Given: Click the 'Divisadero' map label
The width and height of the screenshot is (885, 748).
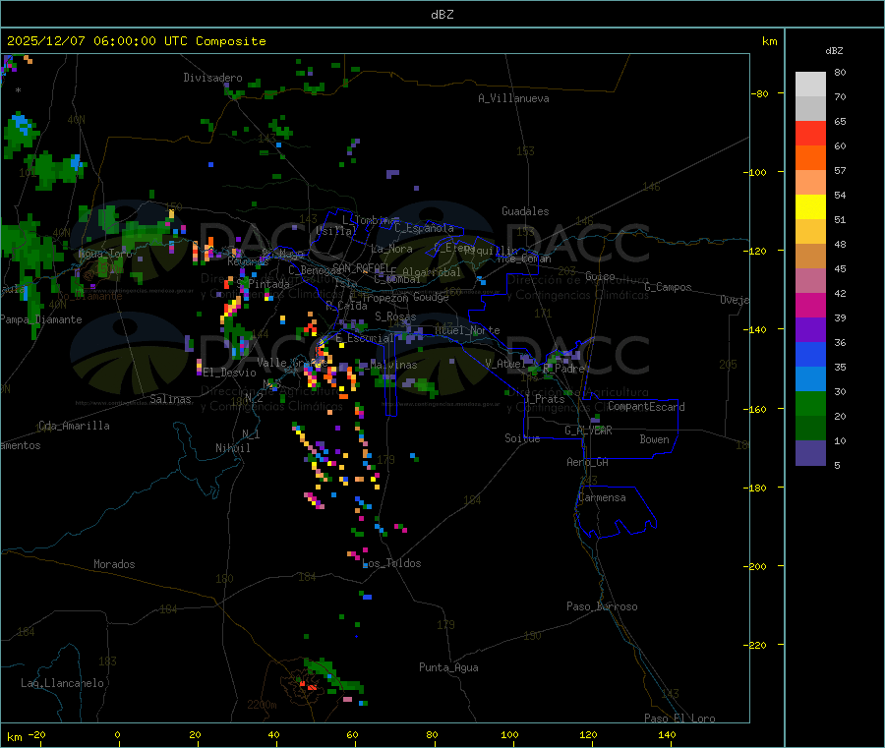Looking at the screenshot, I should point(212,78).
